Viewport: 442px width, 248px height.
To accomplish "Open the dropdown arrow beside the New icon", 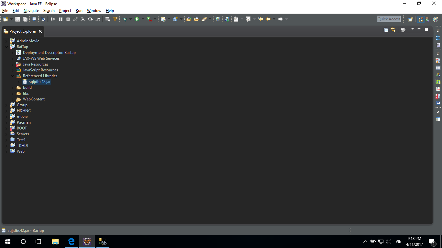I will tap(11, 19).
